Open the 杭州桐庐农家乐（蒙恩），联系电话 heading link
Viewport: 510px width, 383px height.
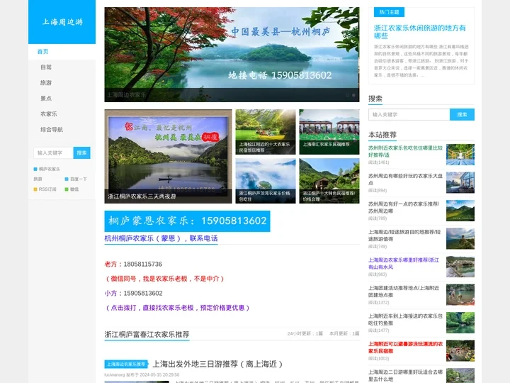coord(161,238)
